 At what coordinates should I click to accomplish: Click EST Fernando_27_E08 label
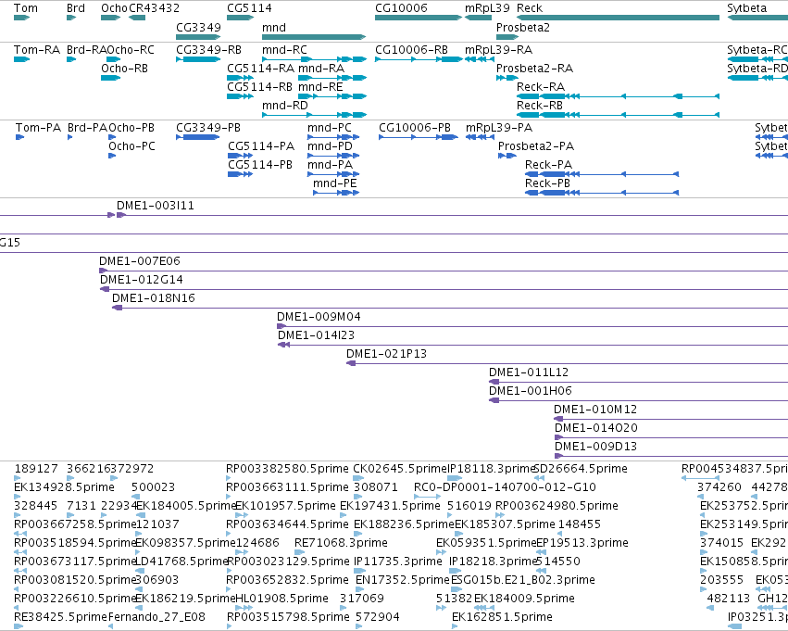click(x=156, y=617)
